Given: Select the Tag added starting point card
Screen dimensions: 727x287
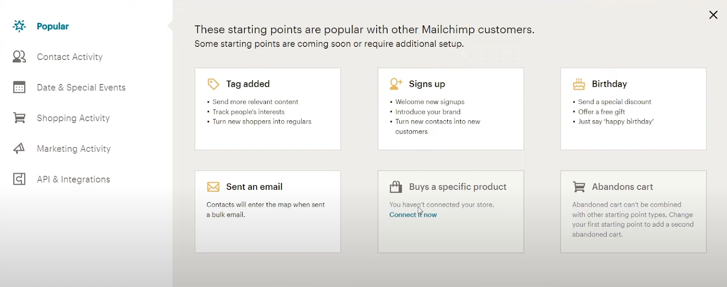Looking at the screenshot, I should click(268, 109).
